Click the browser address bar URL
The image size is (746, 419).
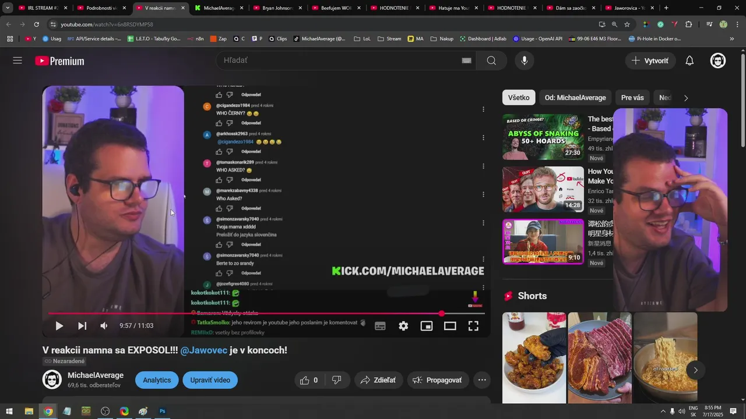click(107, 24)
